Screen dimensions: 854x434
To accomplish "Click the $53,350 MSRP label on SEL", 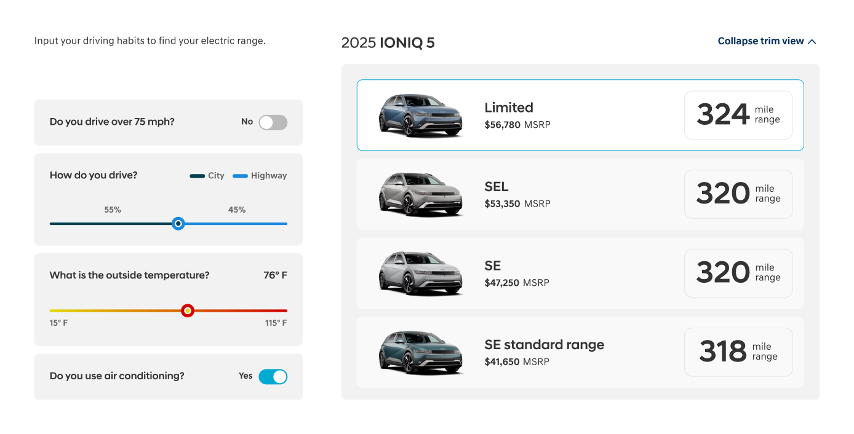I will (517, 203).
